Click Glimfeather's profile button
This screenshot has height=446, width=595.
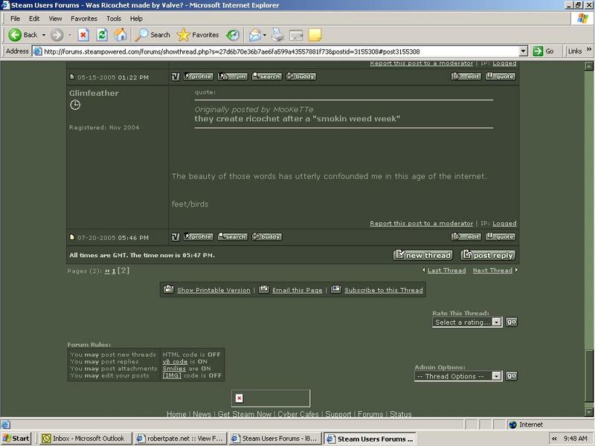(x=198, y=236)
